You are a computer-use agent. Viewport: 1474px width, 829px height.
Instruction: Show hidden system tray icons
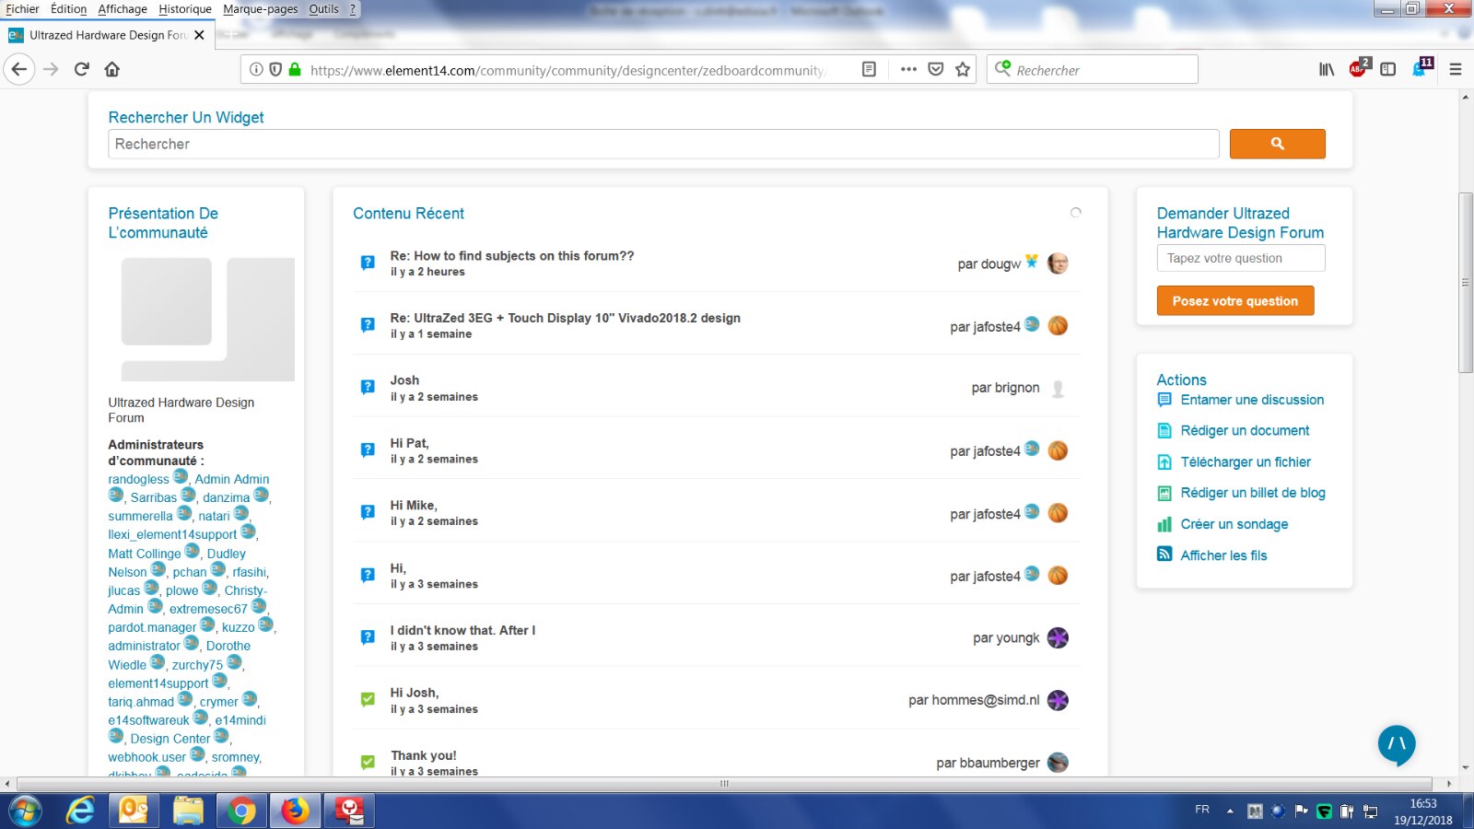tap(1230, 811)
